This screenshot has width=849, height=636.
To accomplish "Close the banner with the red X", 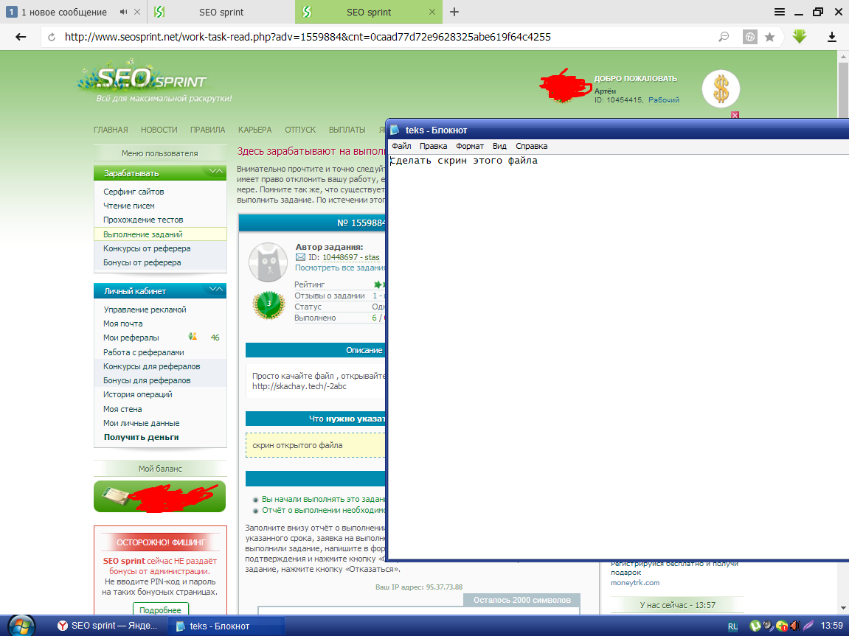I will coord(735,115).
